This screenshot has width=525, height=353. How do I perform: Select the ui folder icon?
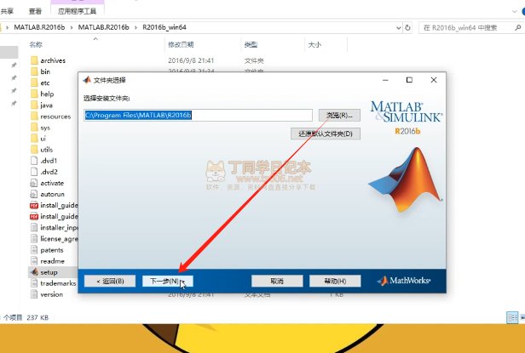34,139
